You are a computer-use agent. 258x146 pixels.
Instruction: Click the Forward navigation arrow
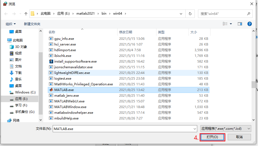[x=14, y=14]
